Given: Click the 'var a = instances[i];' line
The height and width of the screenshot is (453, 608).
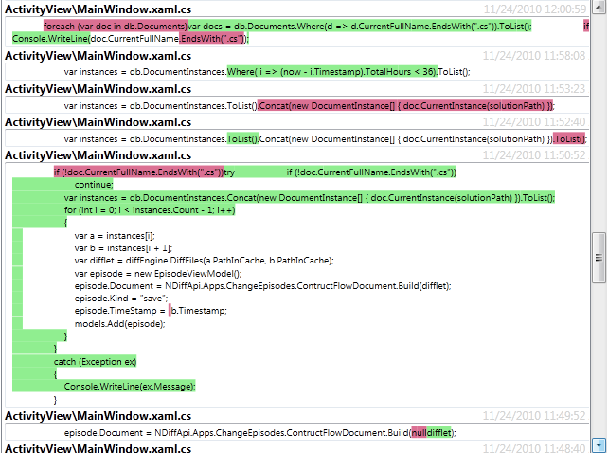Looking at the screenshot, I should [x=115, y=236].
